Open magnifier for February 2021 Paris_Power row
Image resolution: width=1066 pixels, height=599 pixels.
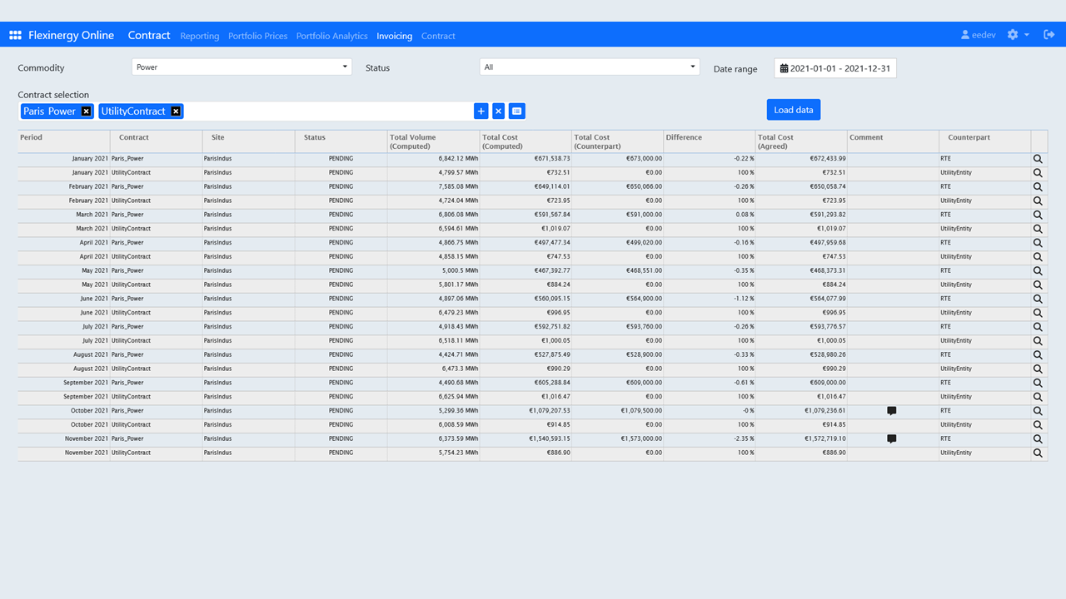[1038, 187]
